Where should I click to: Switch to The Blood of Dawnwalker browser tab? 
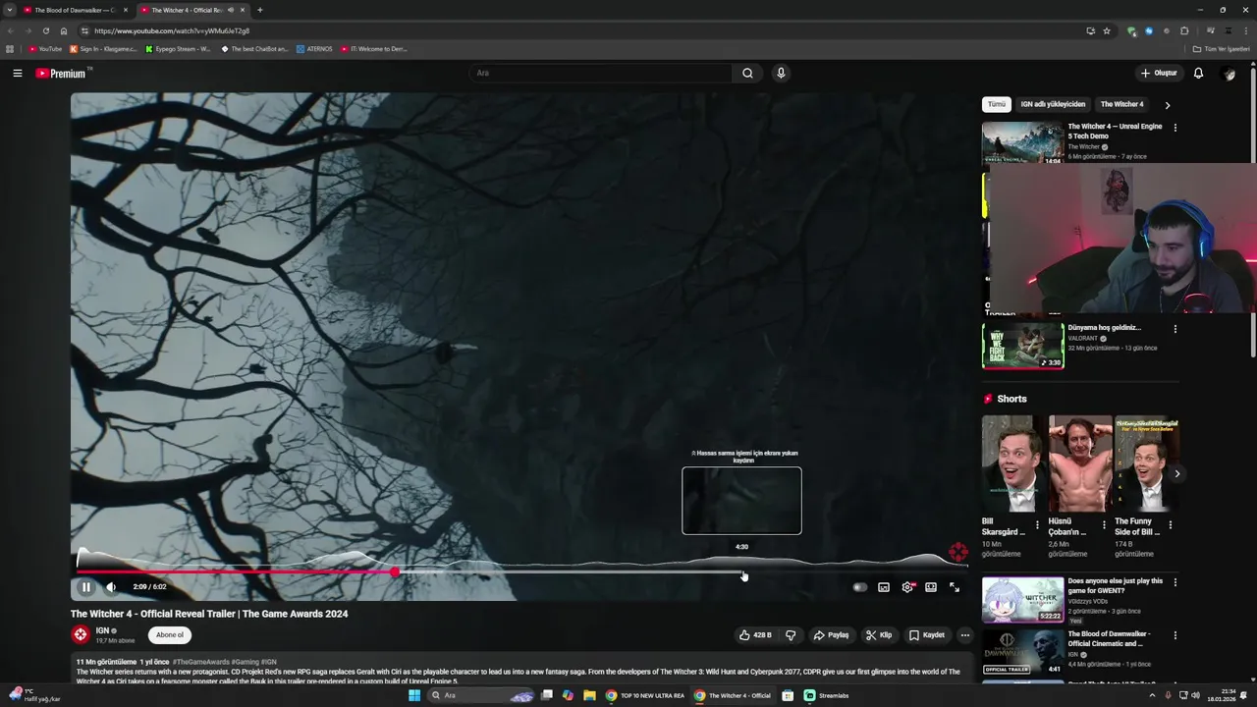[75, 10]
